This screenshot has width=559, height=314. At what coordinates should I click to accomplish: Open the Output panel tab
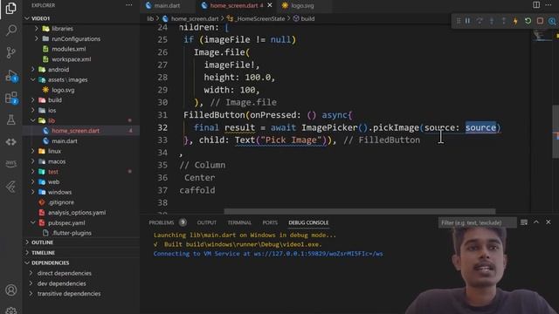207,222
